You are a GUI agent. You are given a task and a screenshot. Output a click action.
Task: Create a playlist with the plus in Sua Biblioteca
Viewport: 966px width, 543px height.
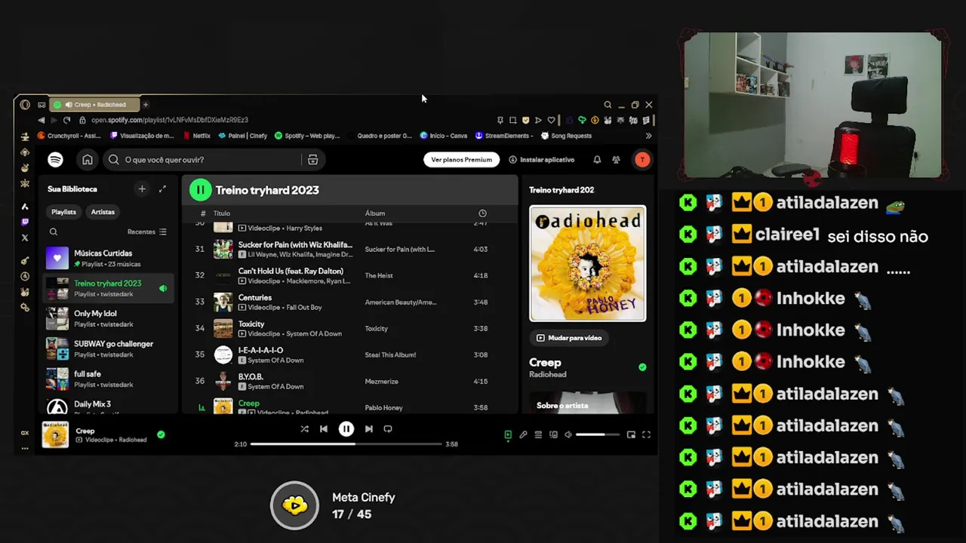pos(141,189)
